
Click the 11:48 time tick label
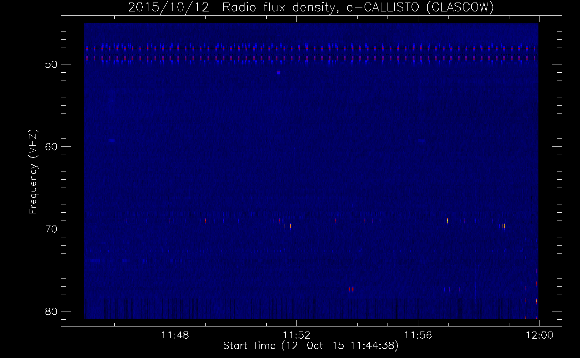(175, 335)
